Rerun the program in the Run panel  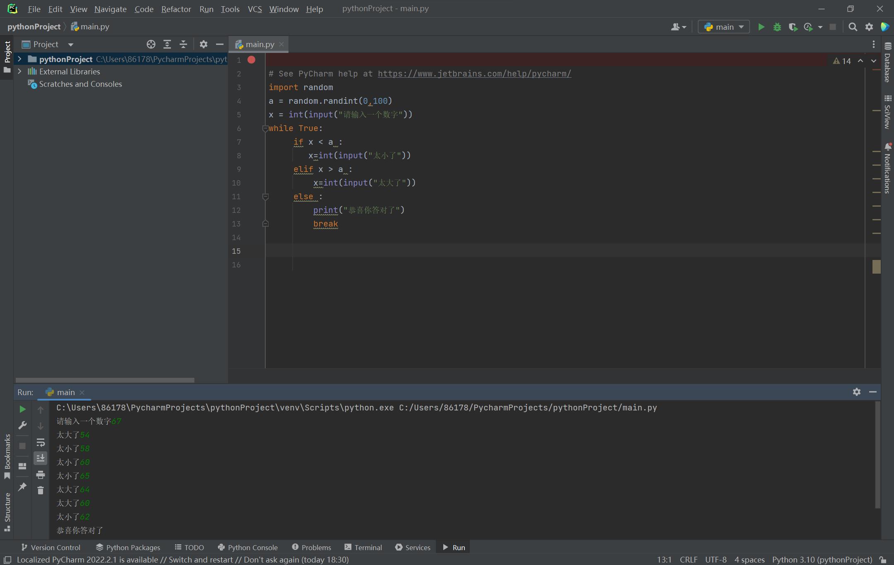point(22,409)
